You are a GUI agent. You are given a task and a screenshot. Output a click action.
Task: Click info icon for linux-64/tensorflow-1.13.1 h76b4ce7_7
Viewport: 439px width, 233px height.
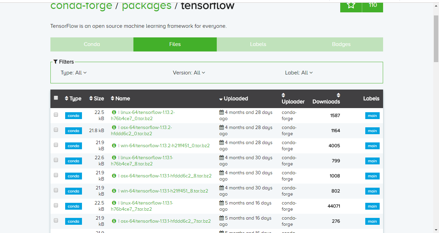point(114,203)
